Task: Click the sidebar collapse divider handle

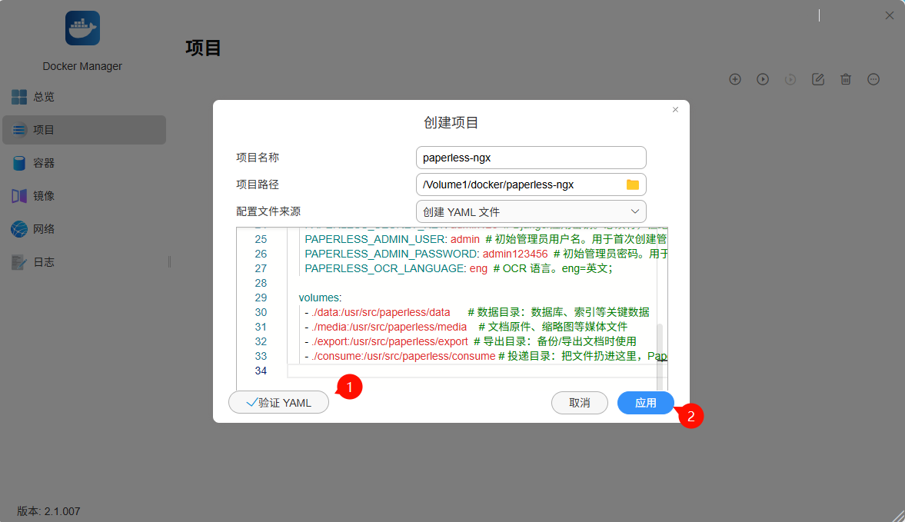Action: [x=169, y=262]
